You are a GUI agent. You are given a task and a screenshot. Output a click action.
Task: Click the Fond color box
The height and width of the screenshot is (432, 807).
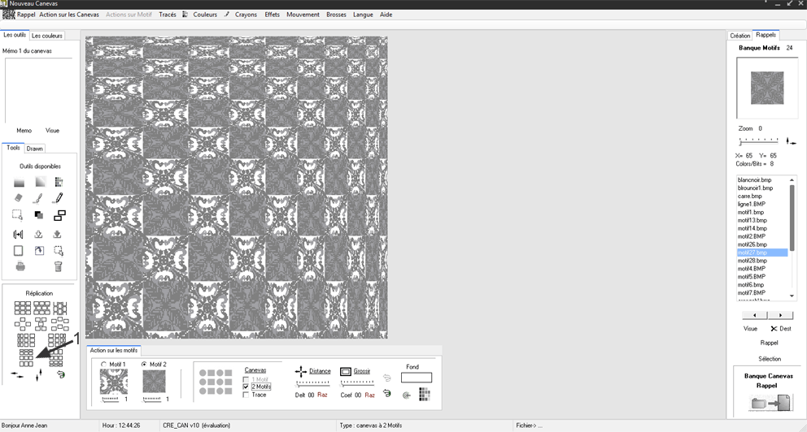coord(416,378)
